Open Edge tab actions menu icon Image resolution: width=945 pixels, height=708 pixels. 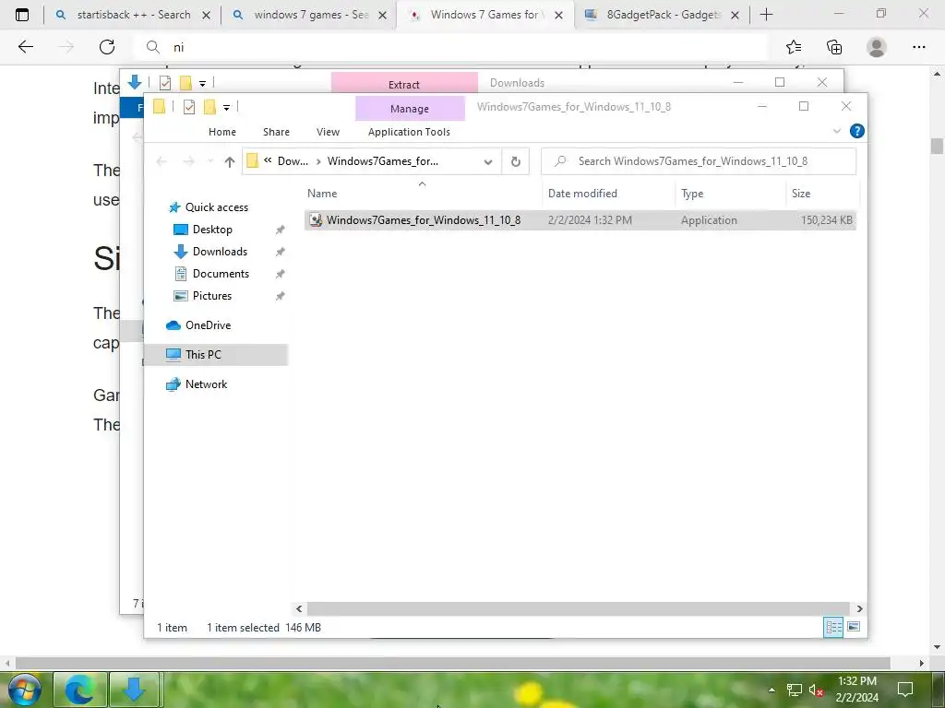22,15
